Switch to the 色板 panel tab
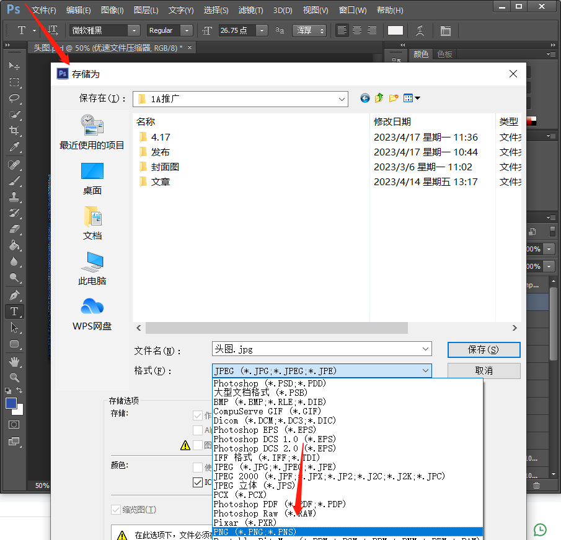The image size is (561, 540). click(x=444, y=54)
